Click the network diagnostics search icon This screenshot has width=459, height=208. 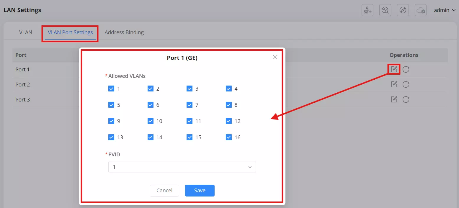tap(385, 10)
